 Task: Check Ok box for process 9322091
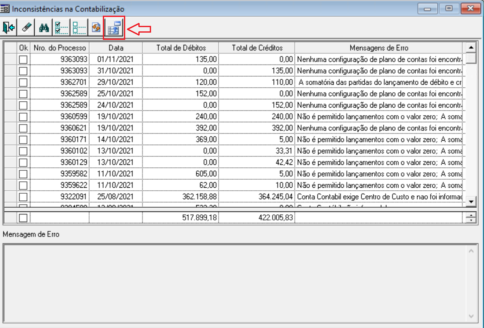23,197
